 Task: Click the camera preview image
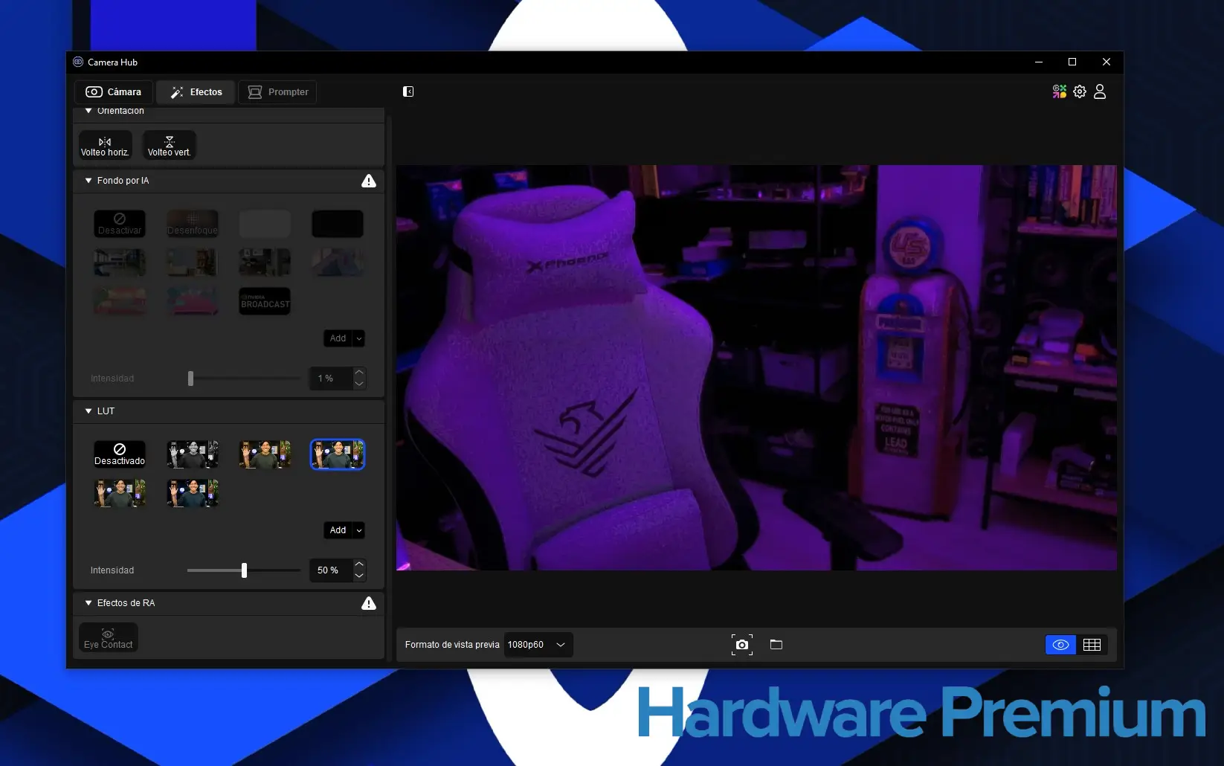pos(756,367)
